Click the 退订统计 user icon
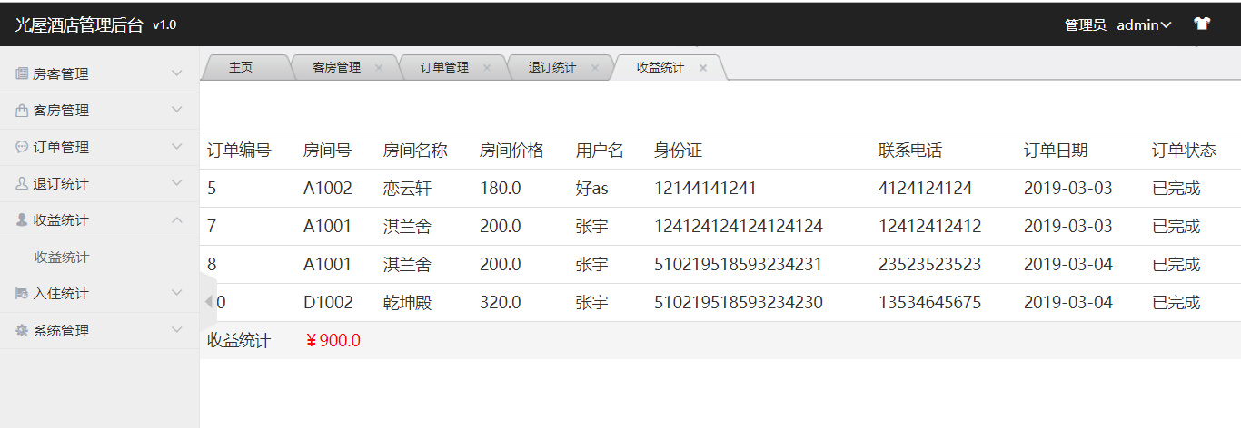Image resolution: width=1241 pixels, height=428 pixels. 22,184
